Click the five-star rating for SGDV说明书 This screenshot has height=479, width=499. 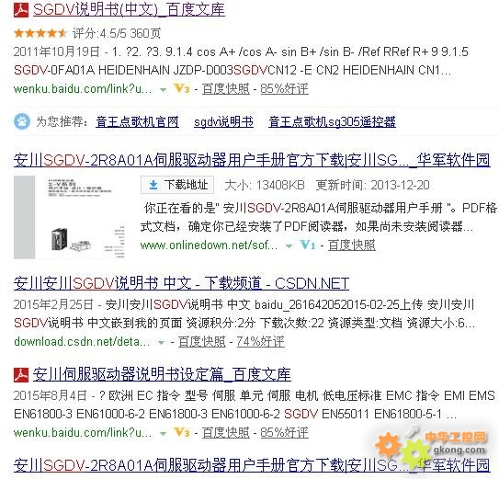pos(40,33)
